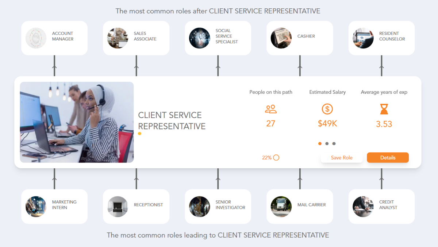The image size is (438, 247).
Task: Click the Resident Counselor tablet icon
Action: [x=363, y=38]
